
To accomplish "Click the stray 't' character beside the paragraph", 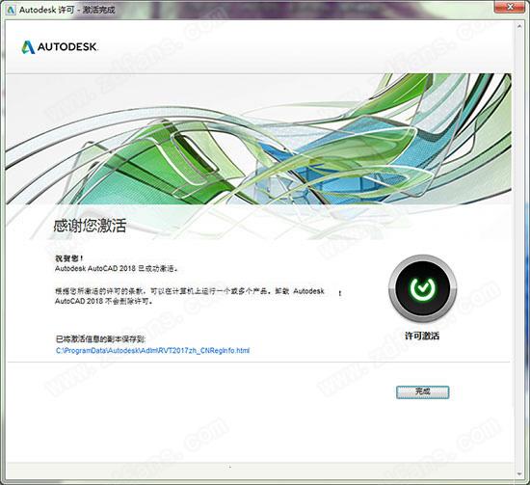I will point(340,293).
